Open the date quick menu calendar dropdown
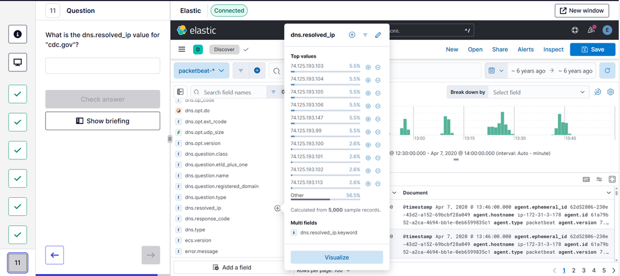Image resolution: width=620 pixels, height=276 pixels. click(495, 71)
